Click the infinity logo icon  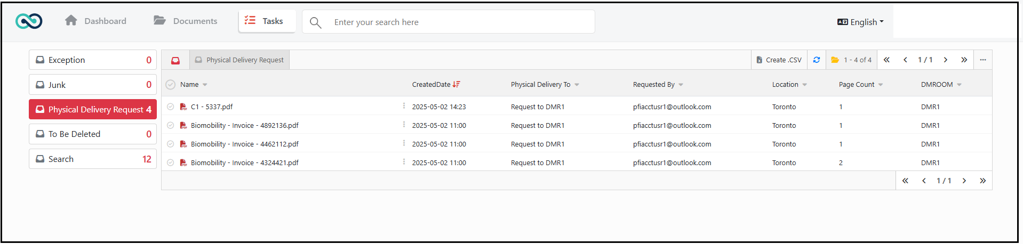coord(29,21)
